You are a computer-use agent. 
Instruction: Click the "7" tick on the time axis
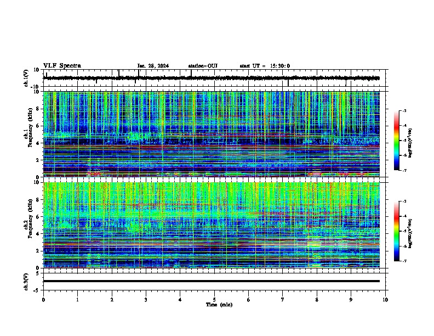(282, 300)
